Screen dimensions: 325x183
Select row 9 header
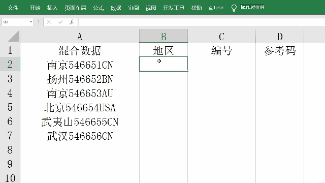[x=10, y=164]
